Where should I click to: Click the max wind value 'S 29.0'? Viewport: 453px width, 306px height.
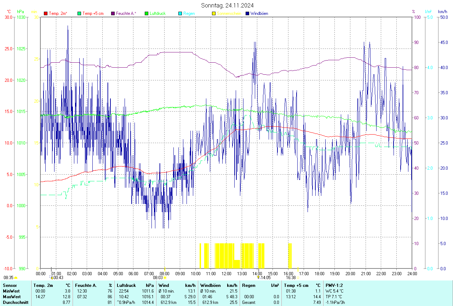coord(189,296)
